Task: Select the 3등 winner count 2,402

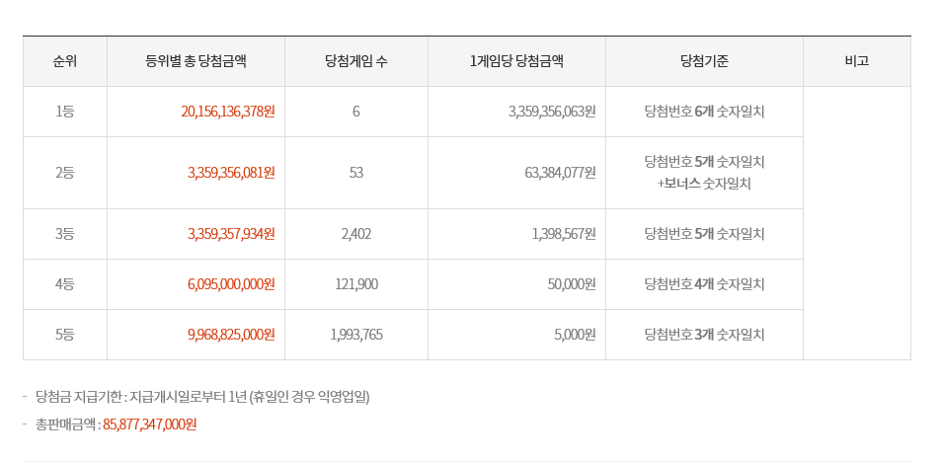Action: 355,234
